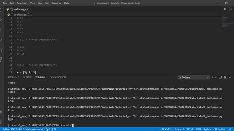
Task: Click the top 'False' terminal output line
Action: [11, 83]
